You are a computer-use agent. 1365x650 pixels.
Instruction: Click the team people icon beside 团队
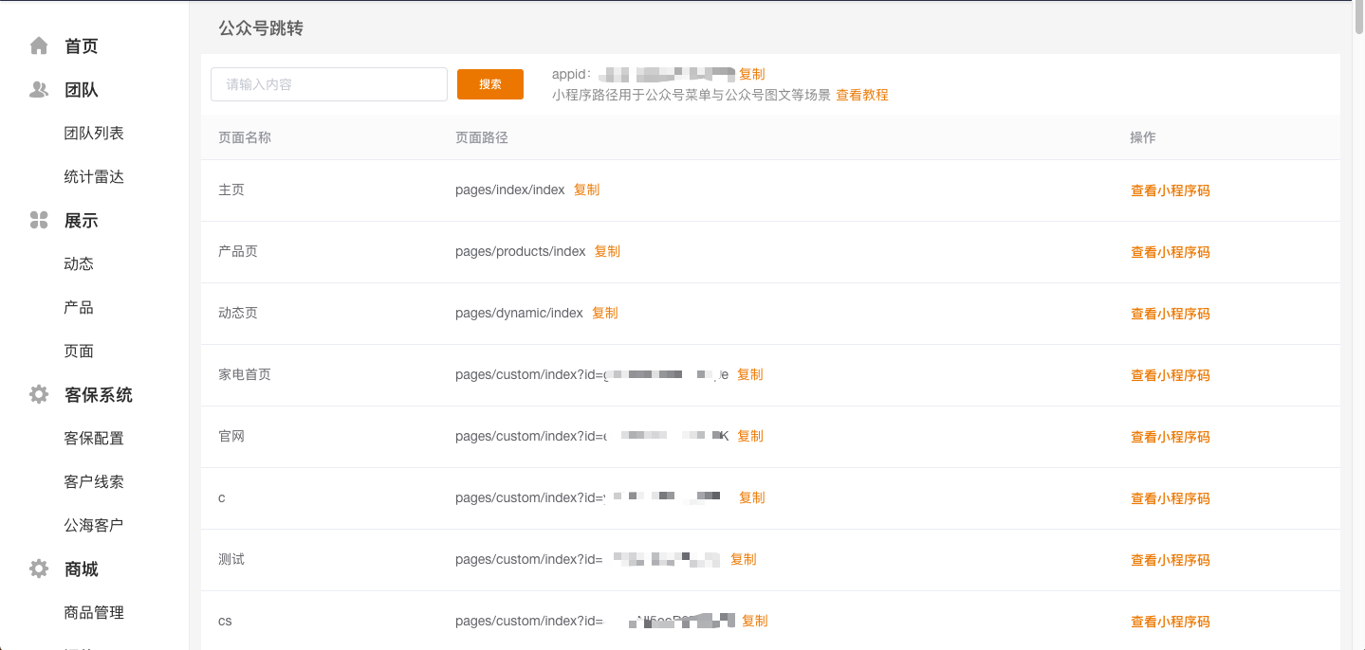pyautogui.click(x=39, y=90)
